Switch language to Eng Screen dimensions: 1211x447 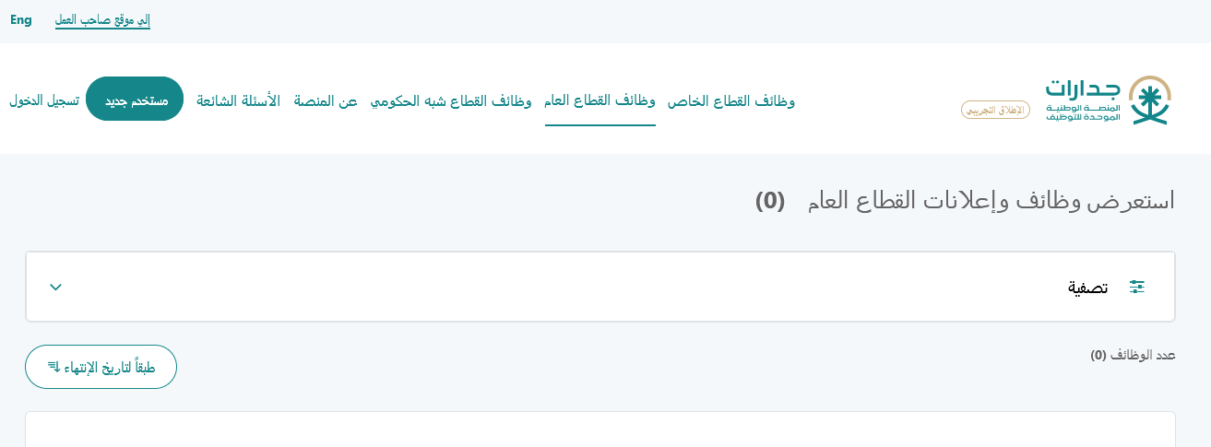click(x=21, y=20)
